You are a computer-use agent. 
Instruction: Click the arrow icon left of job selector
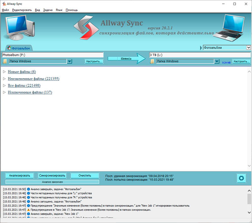pyautogui.click(x=201, y=48)
